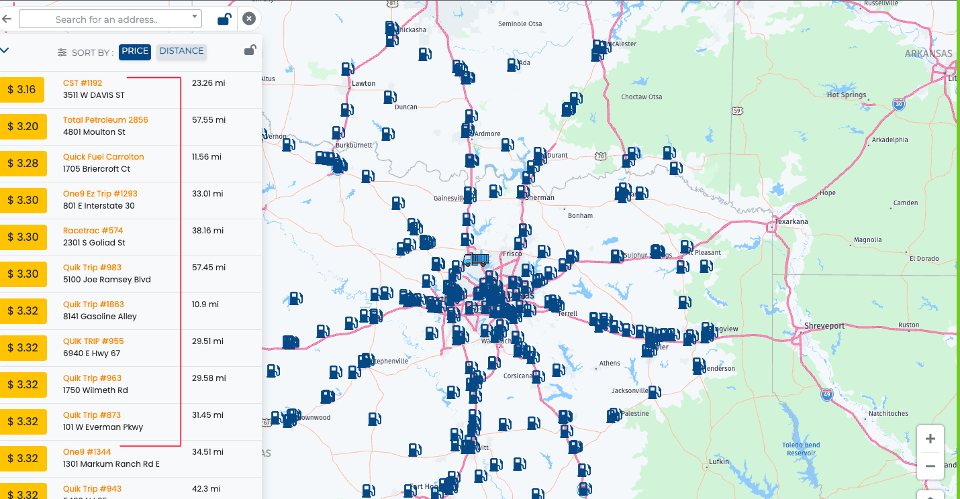960x499 pixels.
Task: Click distance 11.56 mi
Action: point(207,157)
